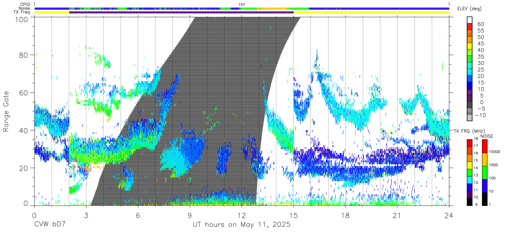The width and height of the screenshot is (505, 233).
Task: Click the 'TX FRQ (MHz)' color bar title
Action: tap(468, 131)
